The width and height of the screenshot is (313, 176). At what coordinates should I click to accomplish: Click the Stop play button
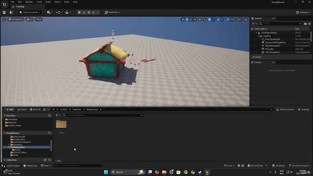[x=89, y=12]
